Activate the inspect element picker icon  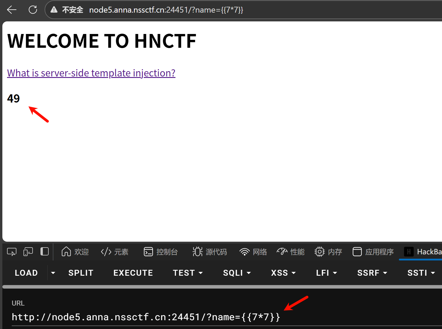tap(12, 252)
